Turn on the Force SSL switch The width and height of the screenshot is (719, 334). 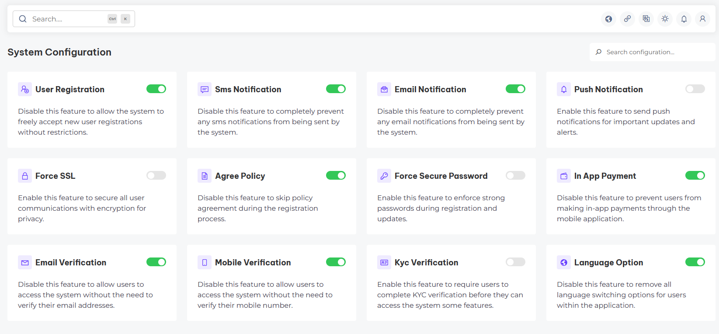point(156,176)
